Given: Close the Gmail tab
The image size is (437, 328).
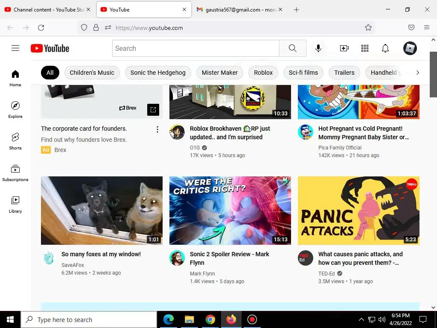Looking at the screenshot, I should pos(280,9).
